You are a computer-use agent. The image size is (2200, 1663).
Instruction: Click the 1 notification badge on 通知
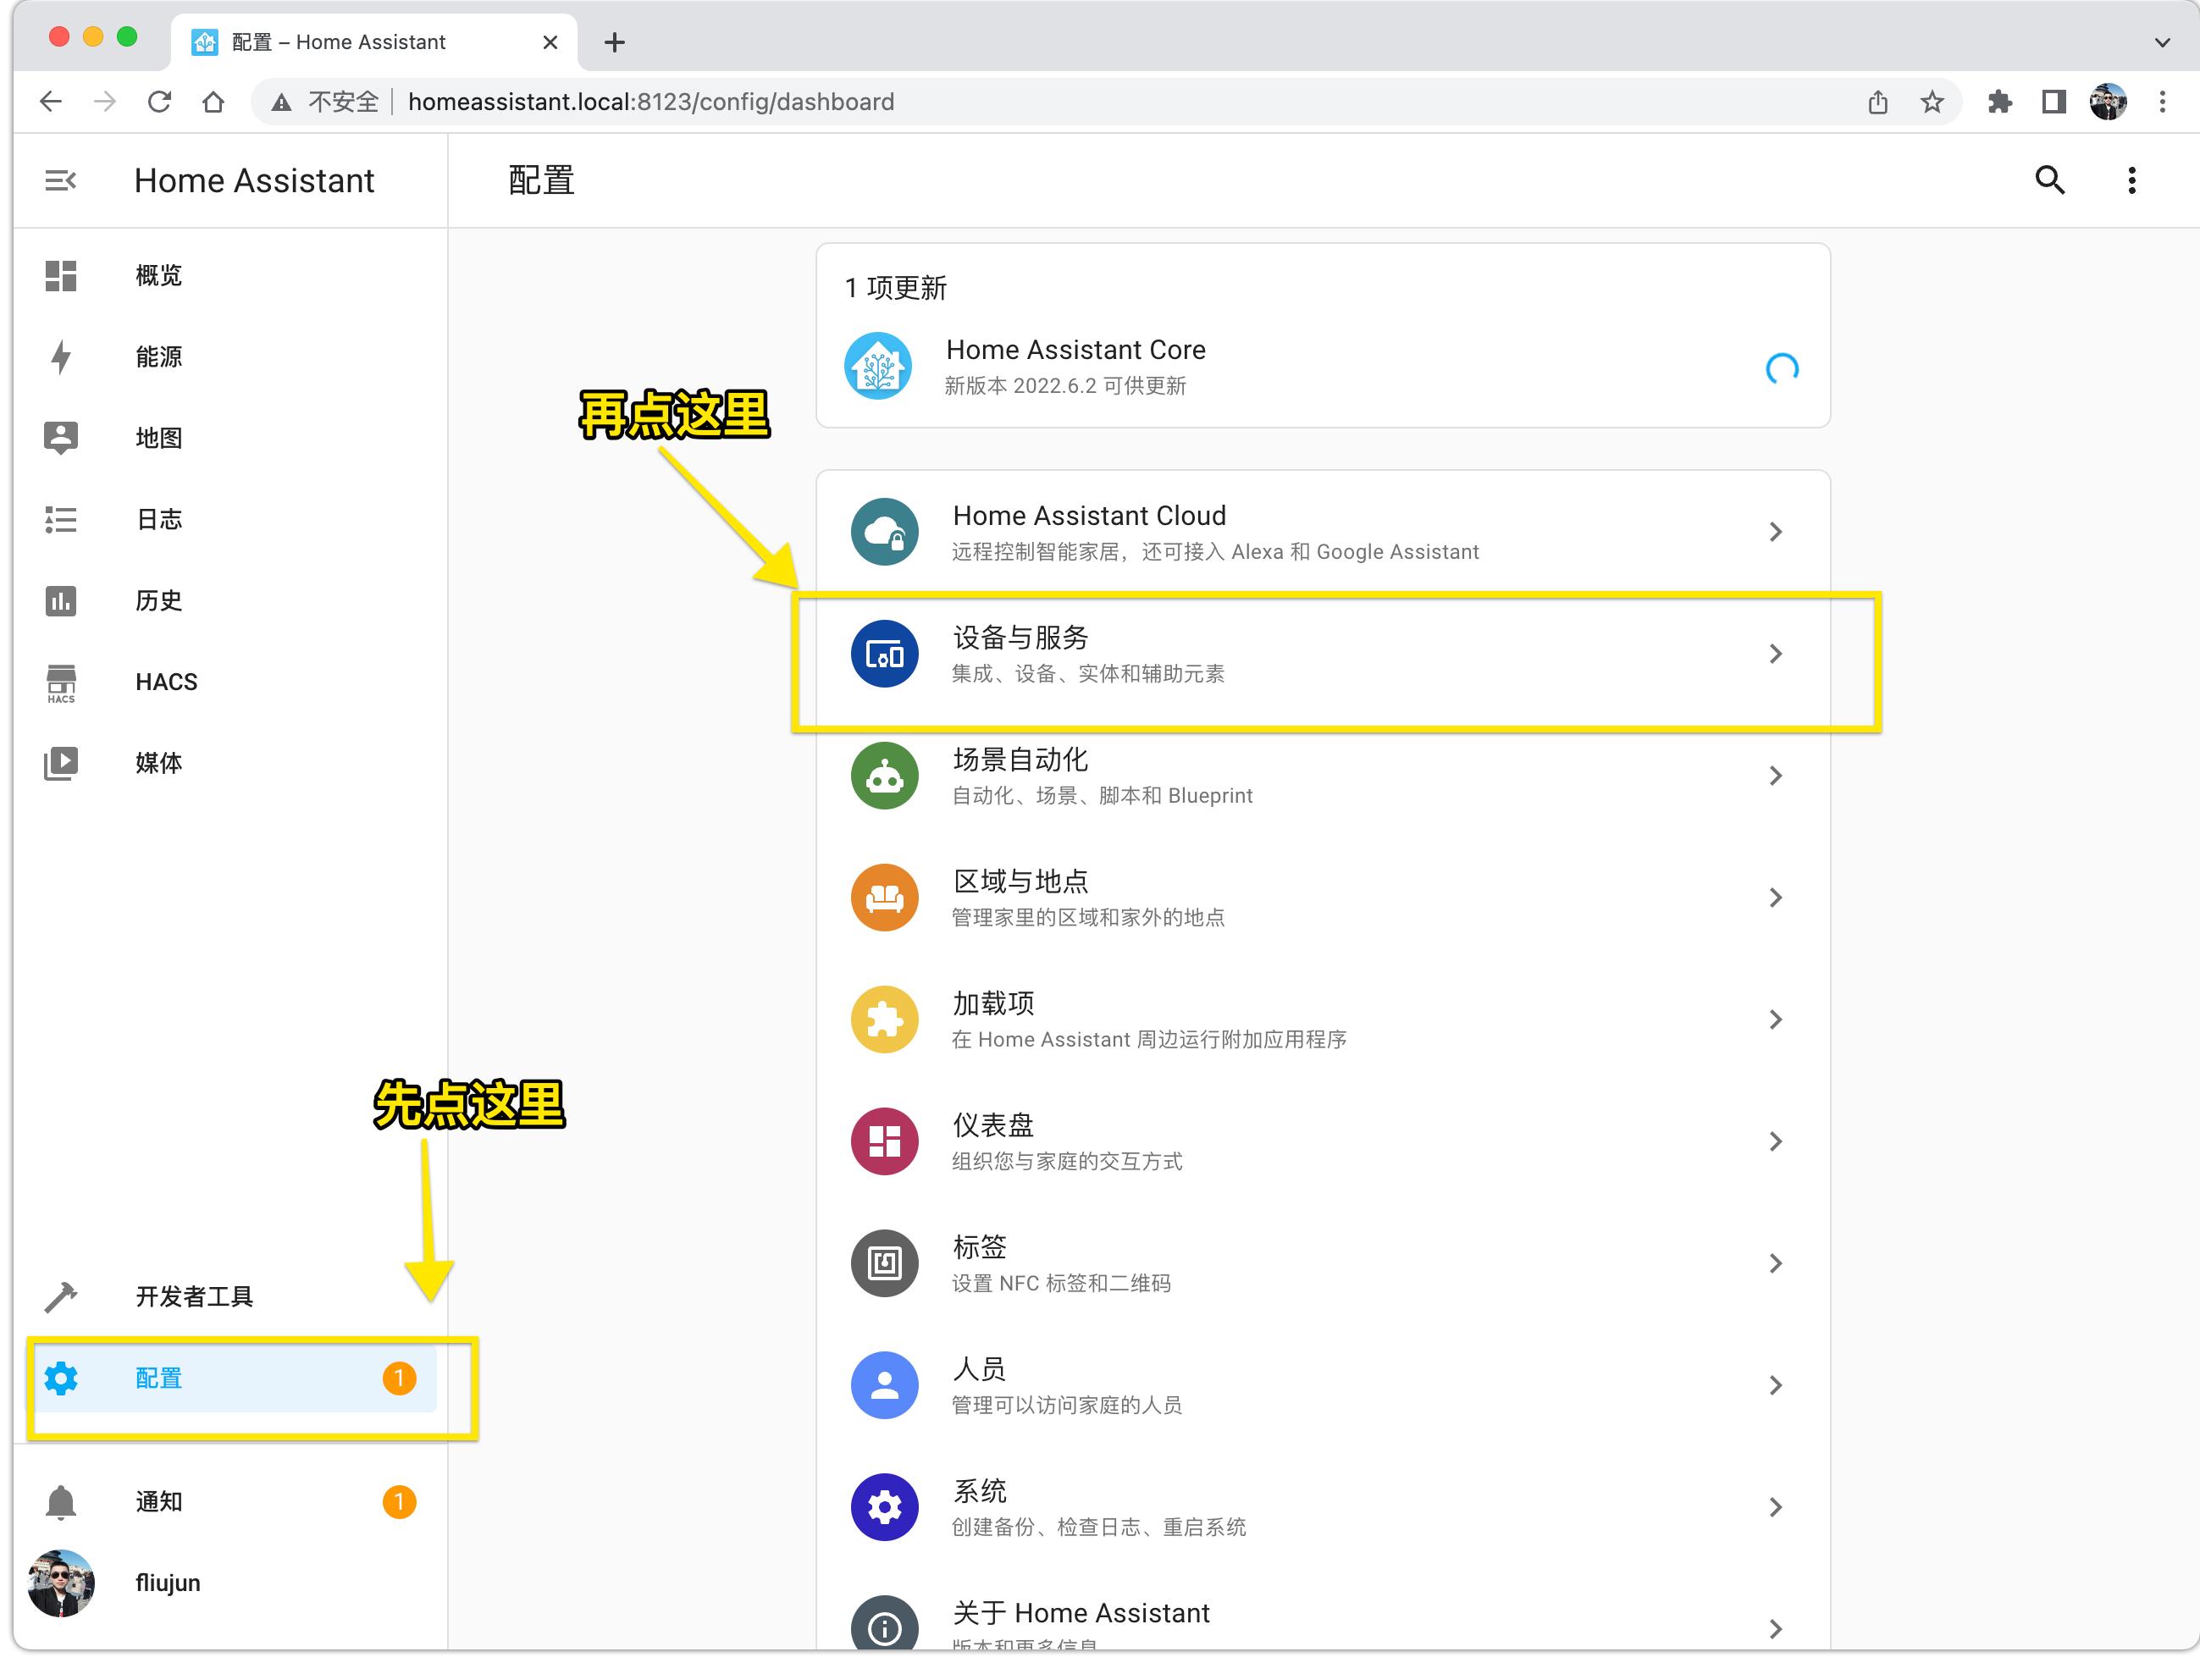click(x=399, y=1502)
